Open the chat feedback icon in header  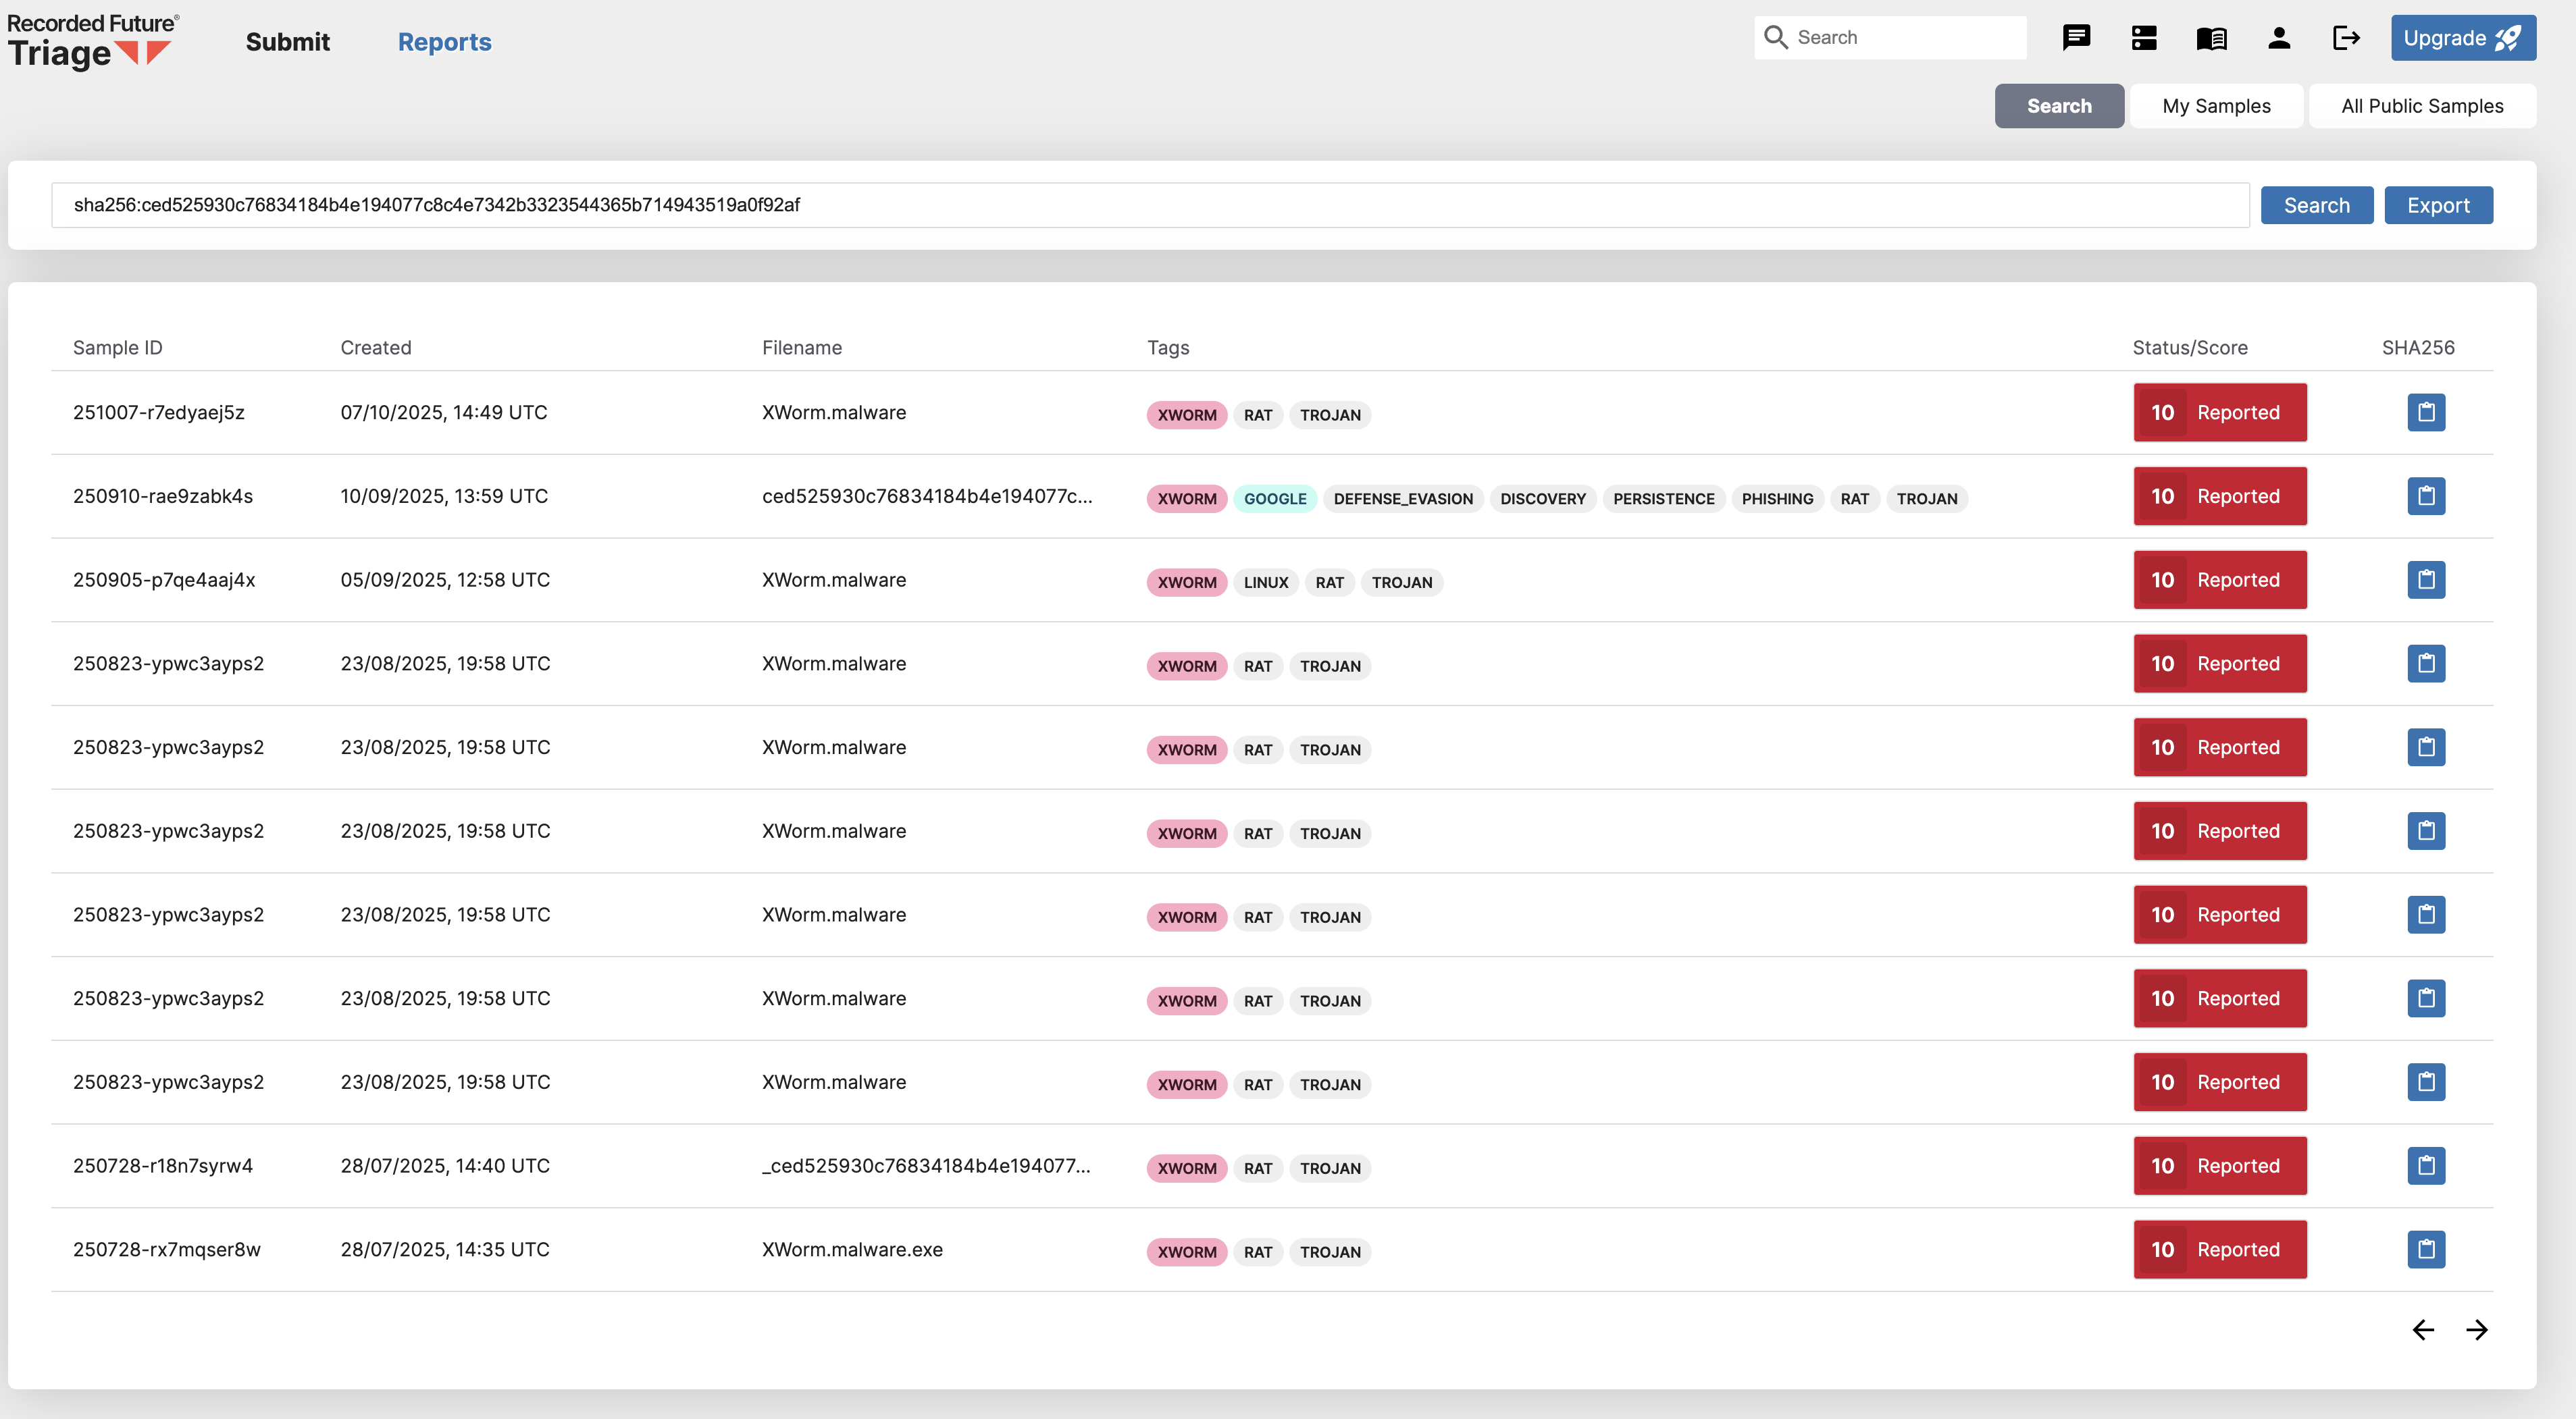(x=2076, y=38)
